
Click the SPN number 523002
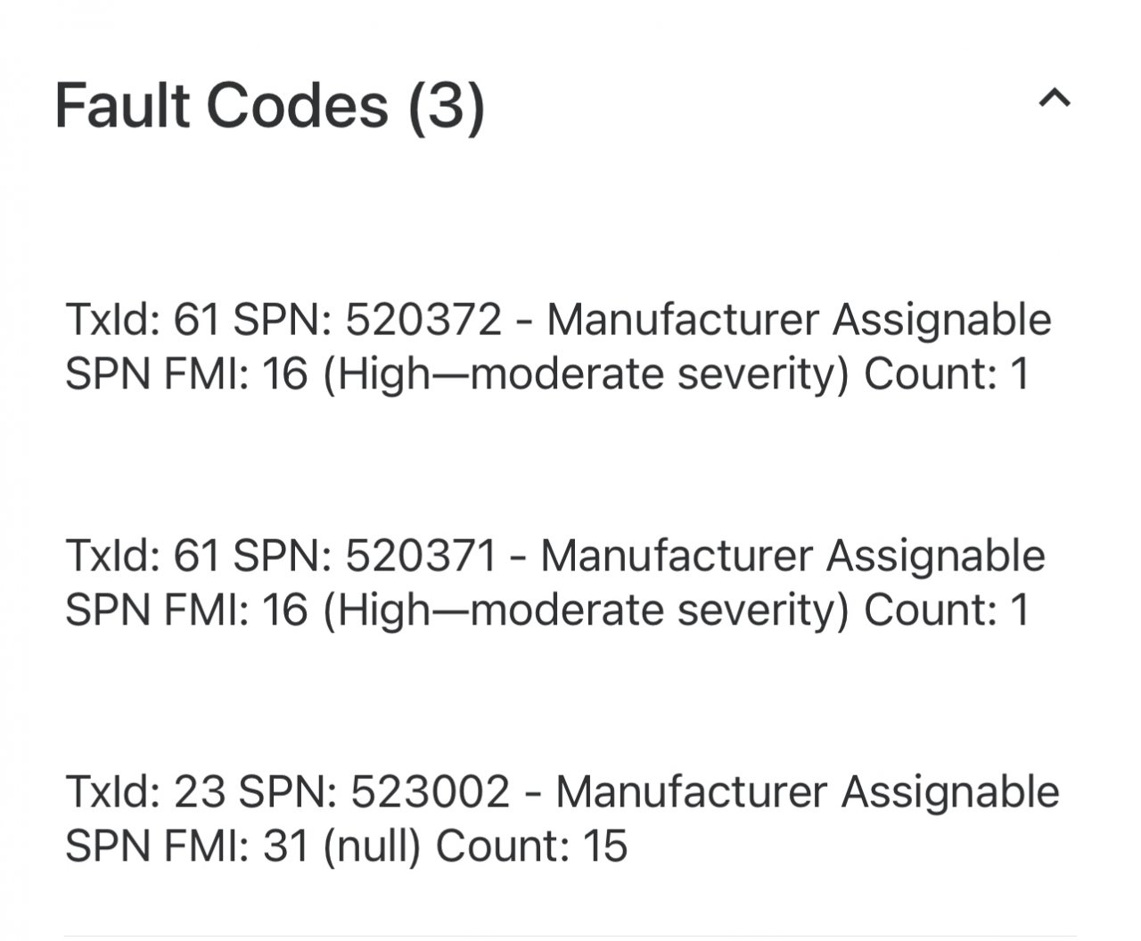click(x=431, y=792)
